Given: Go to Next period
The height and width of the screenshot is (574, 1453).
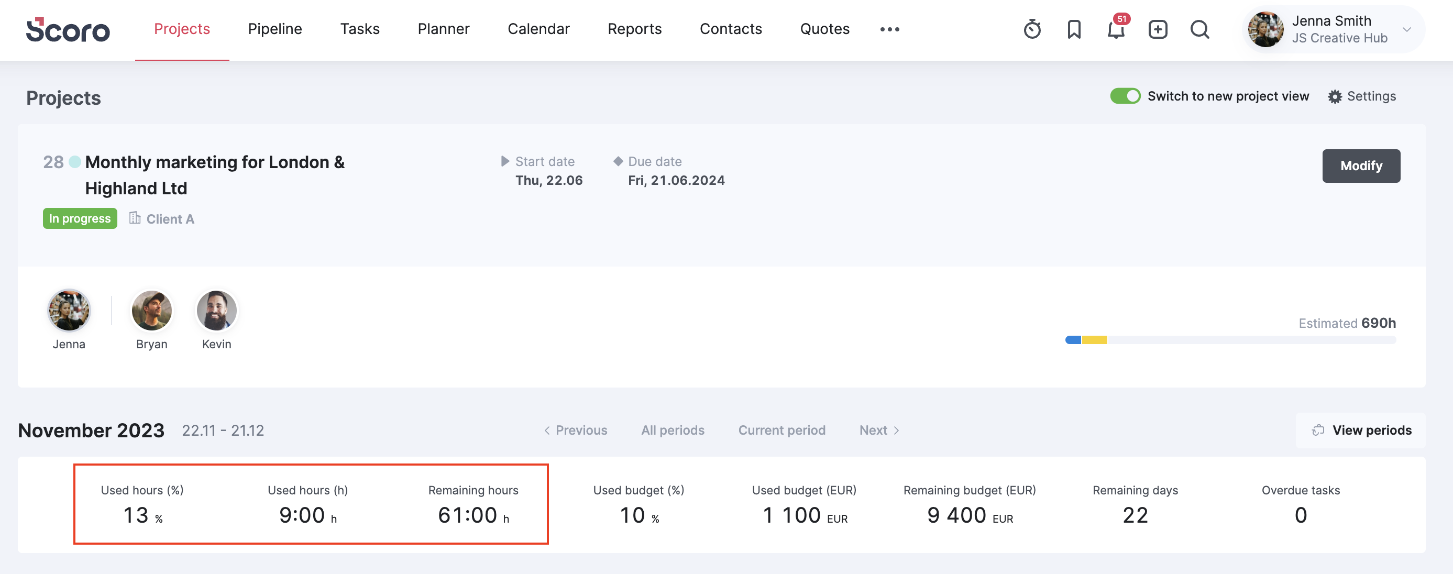Looking at the screenshot, I should point(878,430).
